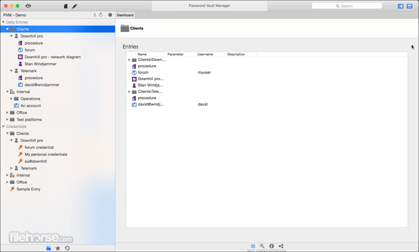Collapse the Telemark group under Data Entries

[11, 71]
